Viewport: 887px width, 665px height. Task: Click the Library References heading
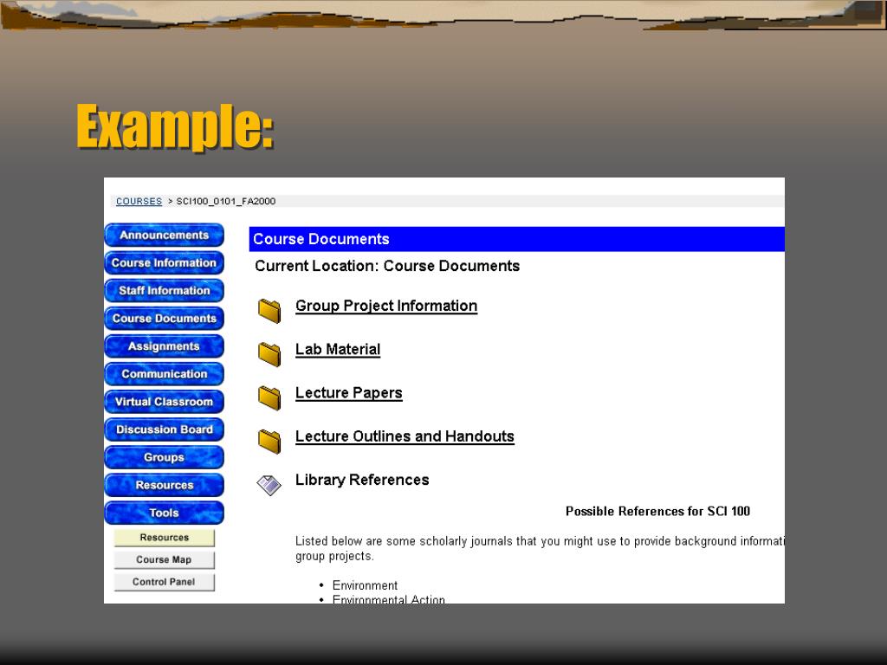click(x=362, y=480)
